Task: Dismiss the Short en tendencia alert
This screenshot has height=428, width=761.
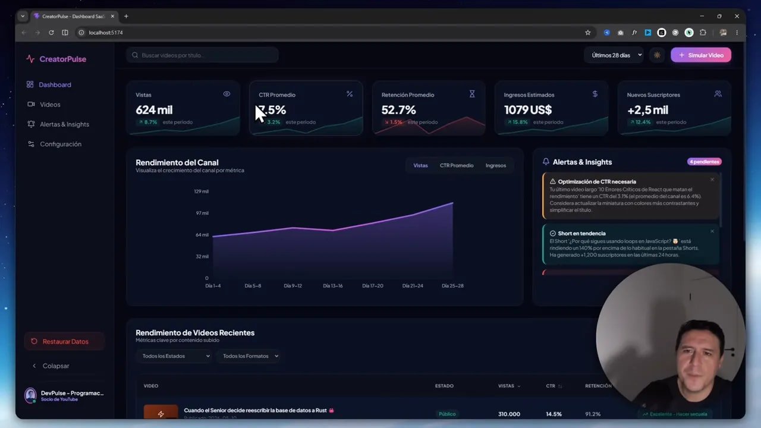Action: [x=712, y=231]
